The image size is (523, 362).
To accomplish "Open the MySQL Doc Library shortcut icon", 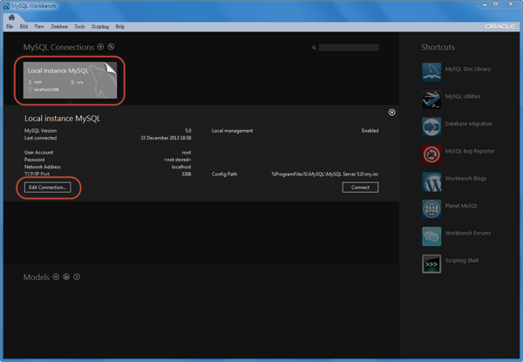I will point(431,70).
